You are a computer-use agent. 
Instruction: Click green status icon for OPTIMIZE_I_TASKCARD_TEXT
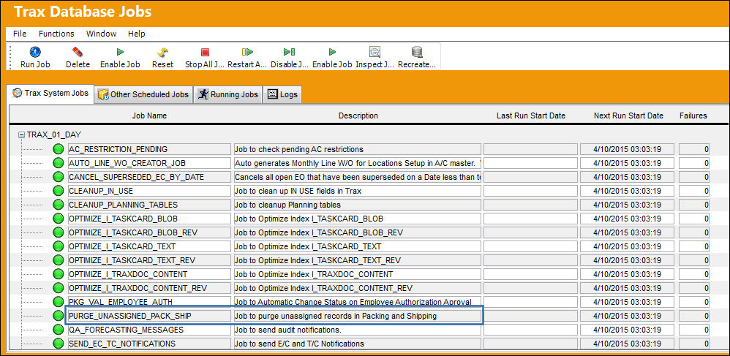click(x=59, y=246)
